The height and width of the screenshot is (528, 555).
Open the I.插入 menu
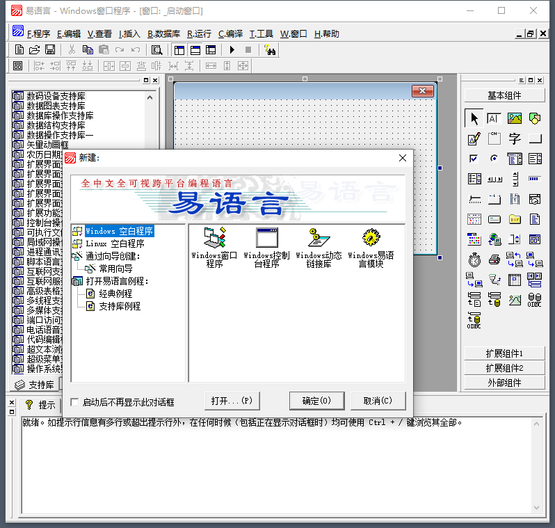(x=129, y=34)
